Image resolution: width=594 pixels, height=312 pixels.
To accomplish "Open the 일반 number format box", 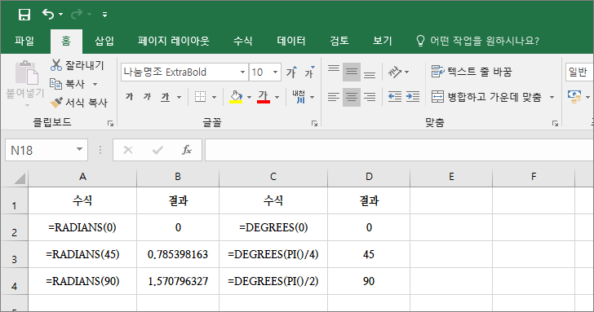I will [579, 72].
